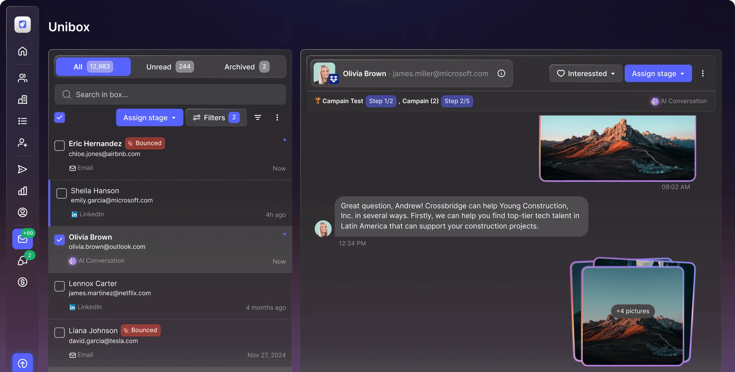Open the Billing dollar icon
The image size is (735, 372).
pyautogui.click(x=22, y=282)
